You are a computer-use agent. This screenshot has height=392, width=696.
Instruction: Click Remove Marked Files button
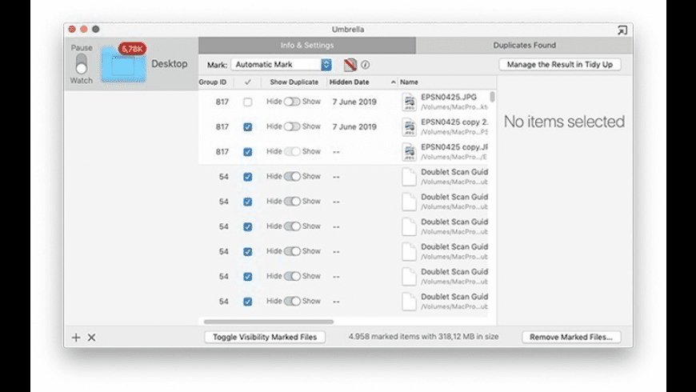[x=571, y=337]
